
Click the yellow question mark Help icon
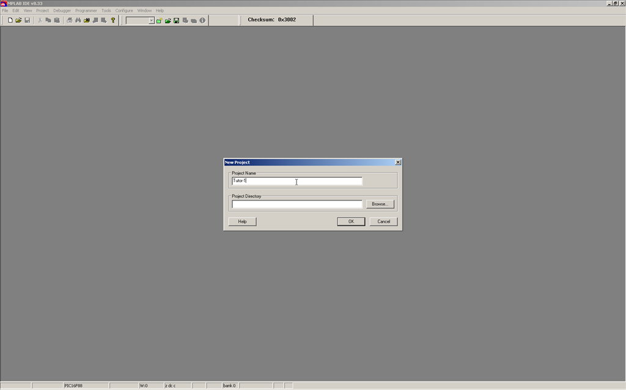coord(113,20)
